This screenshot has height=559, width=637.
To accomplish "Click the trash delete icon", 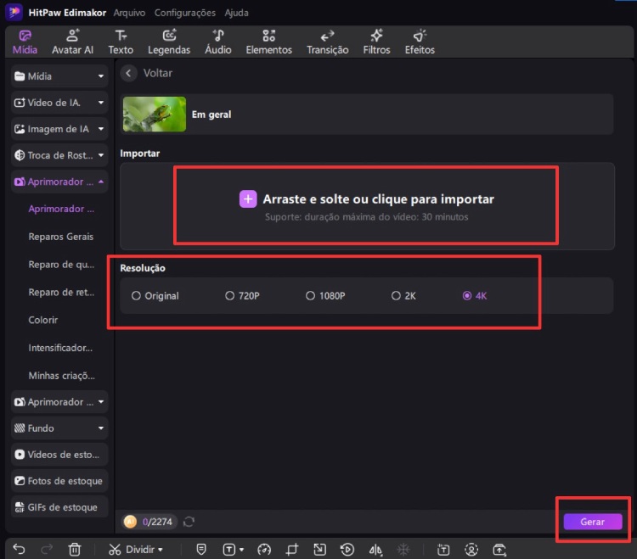I will (75, 549).
